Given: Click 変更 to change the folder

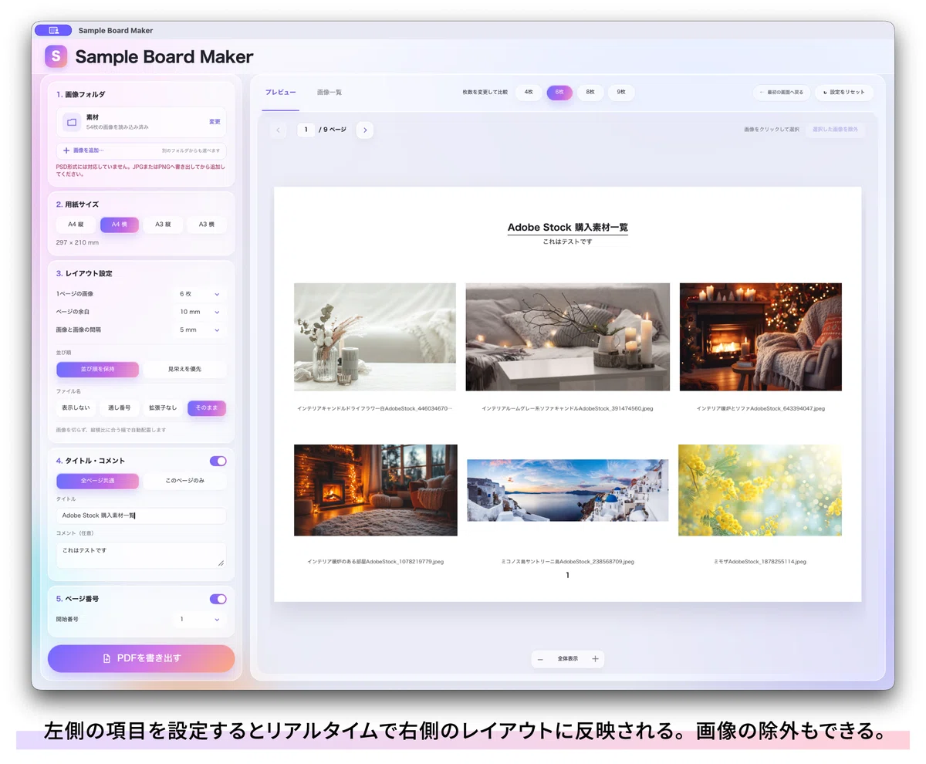Looking at the screenshot, I should click(x=215, y=122).
